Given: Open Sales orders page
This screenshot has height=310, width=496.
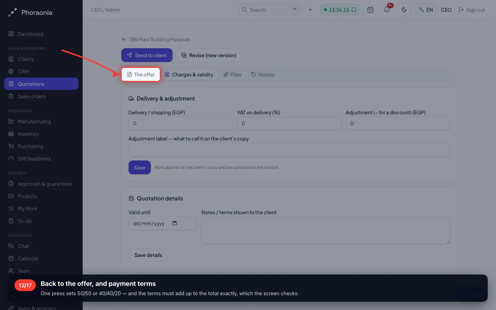Looking at the screenshot, I should pos(41,96).
